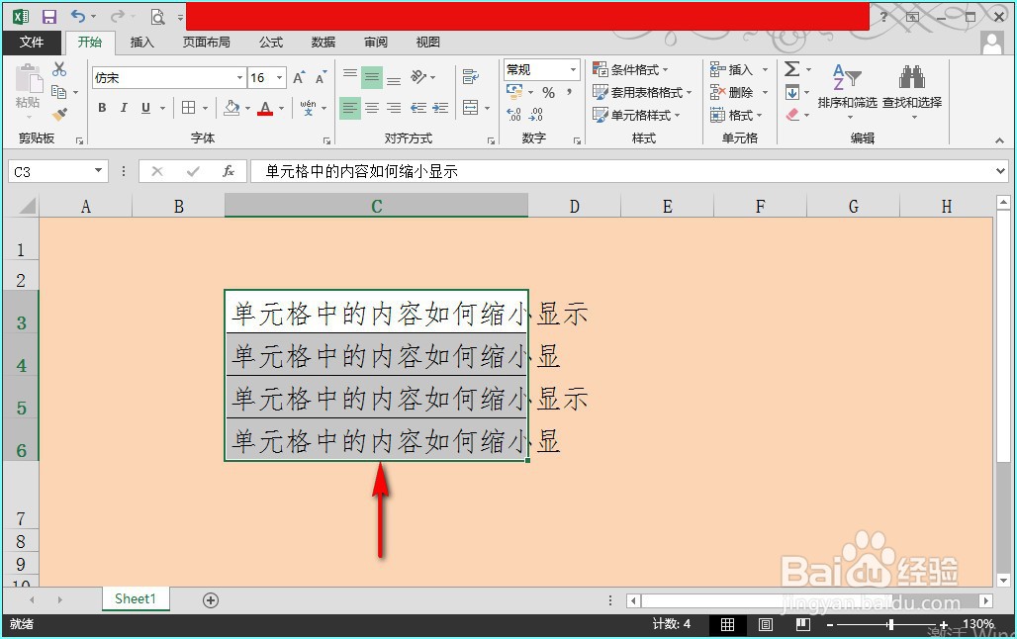This screenshot has height=639, width=1017.
Task: Select center alignment icon
Action: click(372, 107)
